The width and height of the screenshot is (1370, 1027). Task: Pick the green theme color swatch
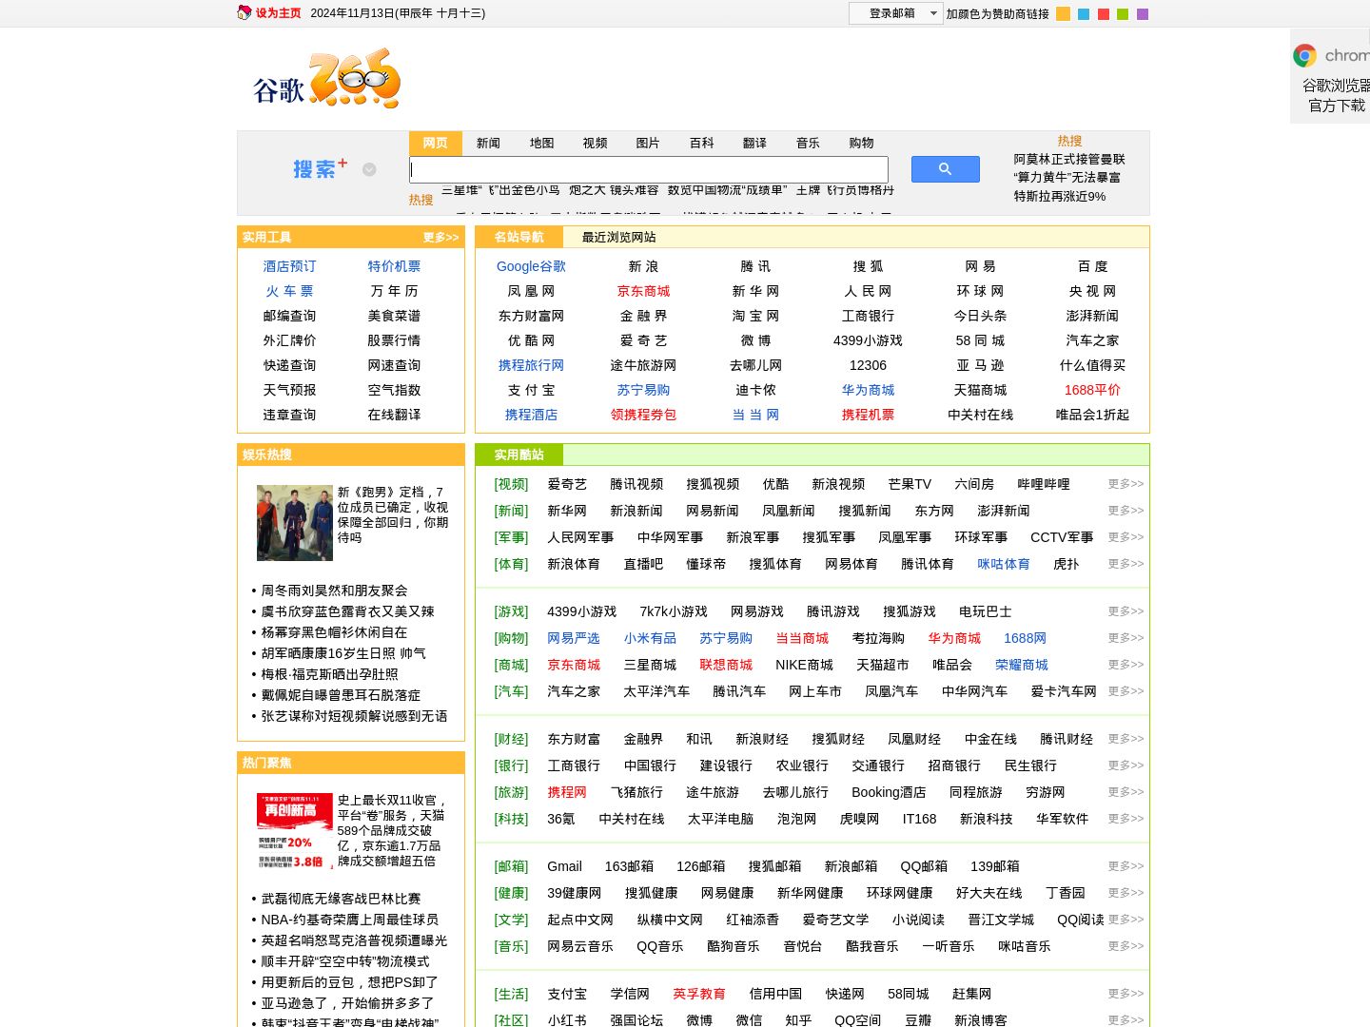1123,14
